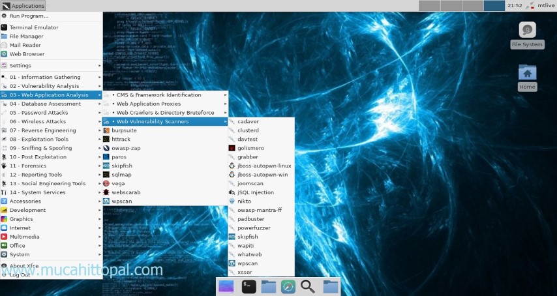Select grabber from scanners list
Viewport: 557px width, 296px height.
tap(261, 157)
